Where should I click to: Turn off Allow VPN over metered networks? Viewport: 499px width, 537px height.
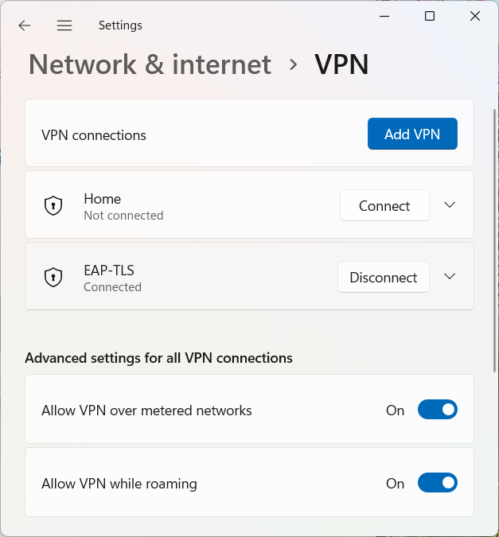[437, 409]
